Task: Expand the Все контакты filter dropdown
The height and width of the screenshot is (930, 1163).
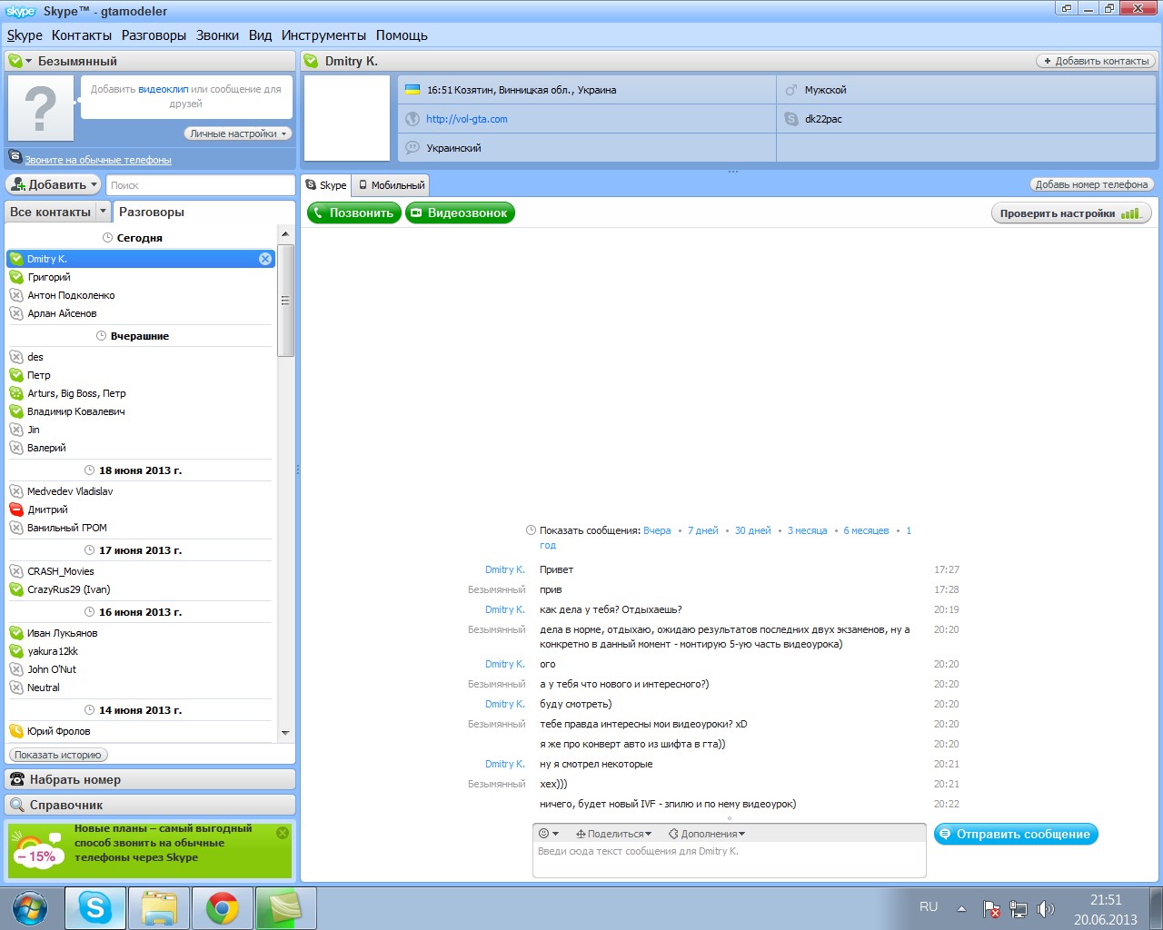Action: click(x=103, y=212)
